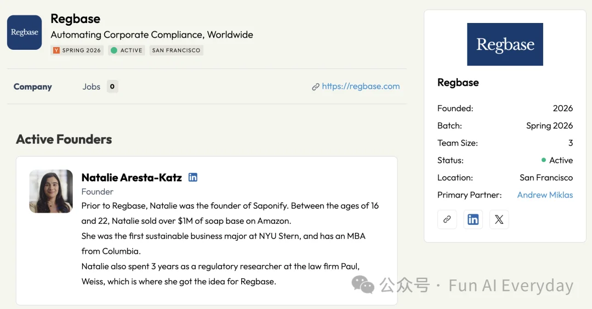Viewport: 592px width, 309px height.
Task: Click the Regbase logo in the page header
Action: coord(25,32)
